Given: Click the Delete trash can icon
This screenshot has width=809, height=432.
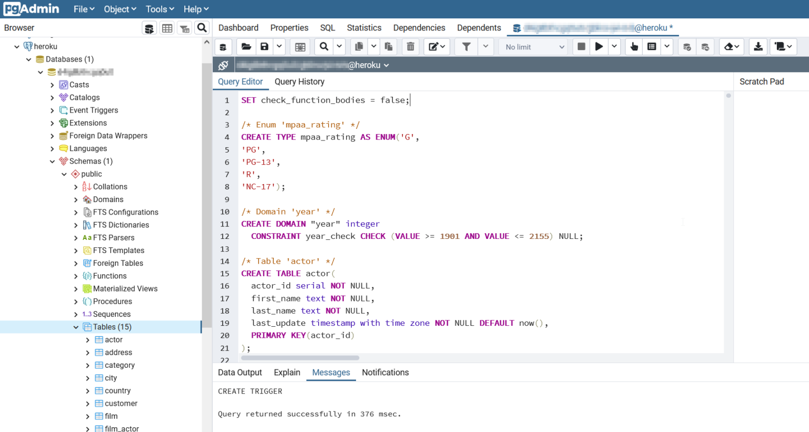Looking at the screenshot, I should point(410,47).
